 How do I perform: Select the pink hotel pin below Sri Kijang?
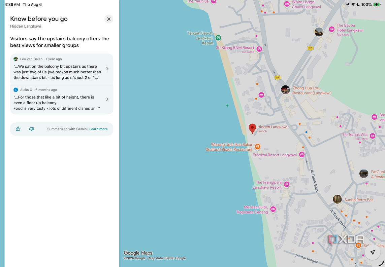pyautogui.click(x=261, y=95)
